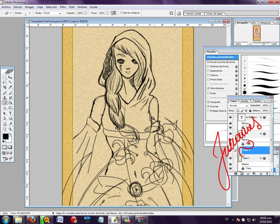Enable Dispersando checkbox
This screenshot has height=224, width=280.
[208, 71]
